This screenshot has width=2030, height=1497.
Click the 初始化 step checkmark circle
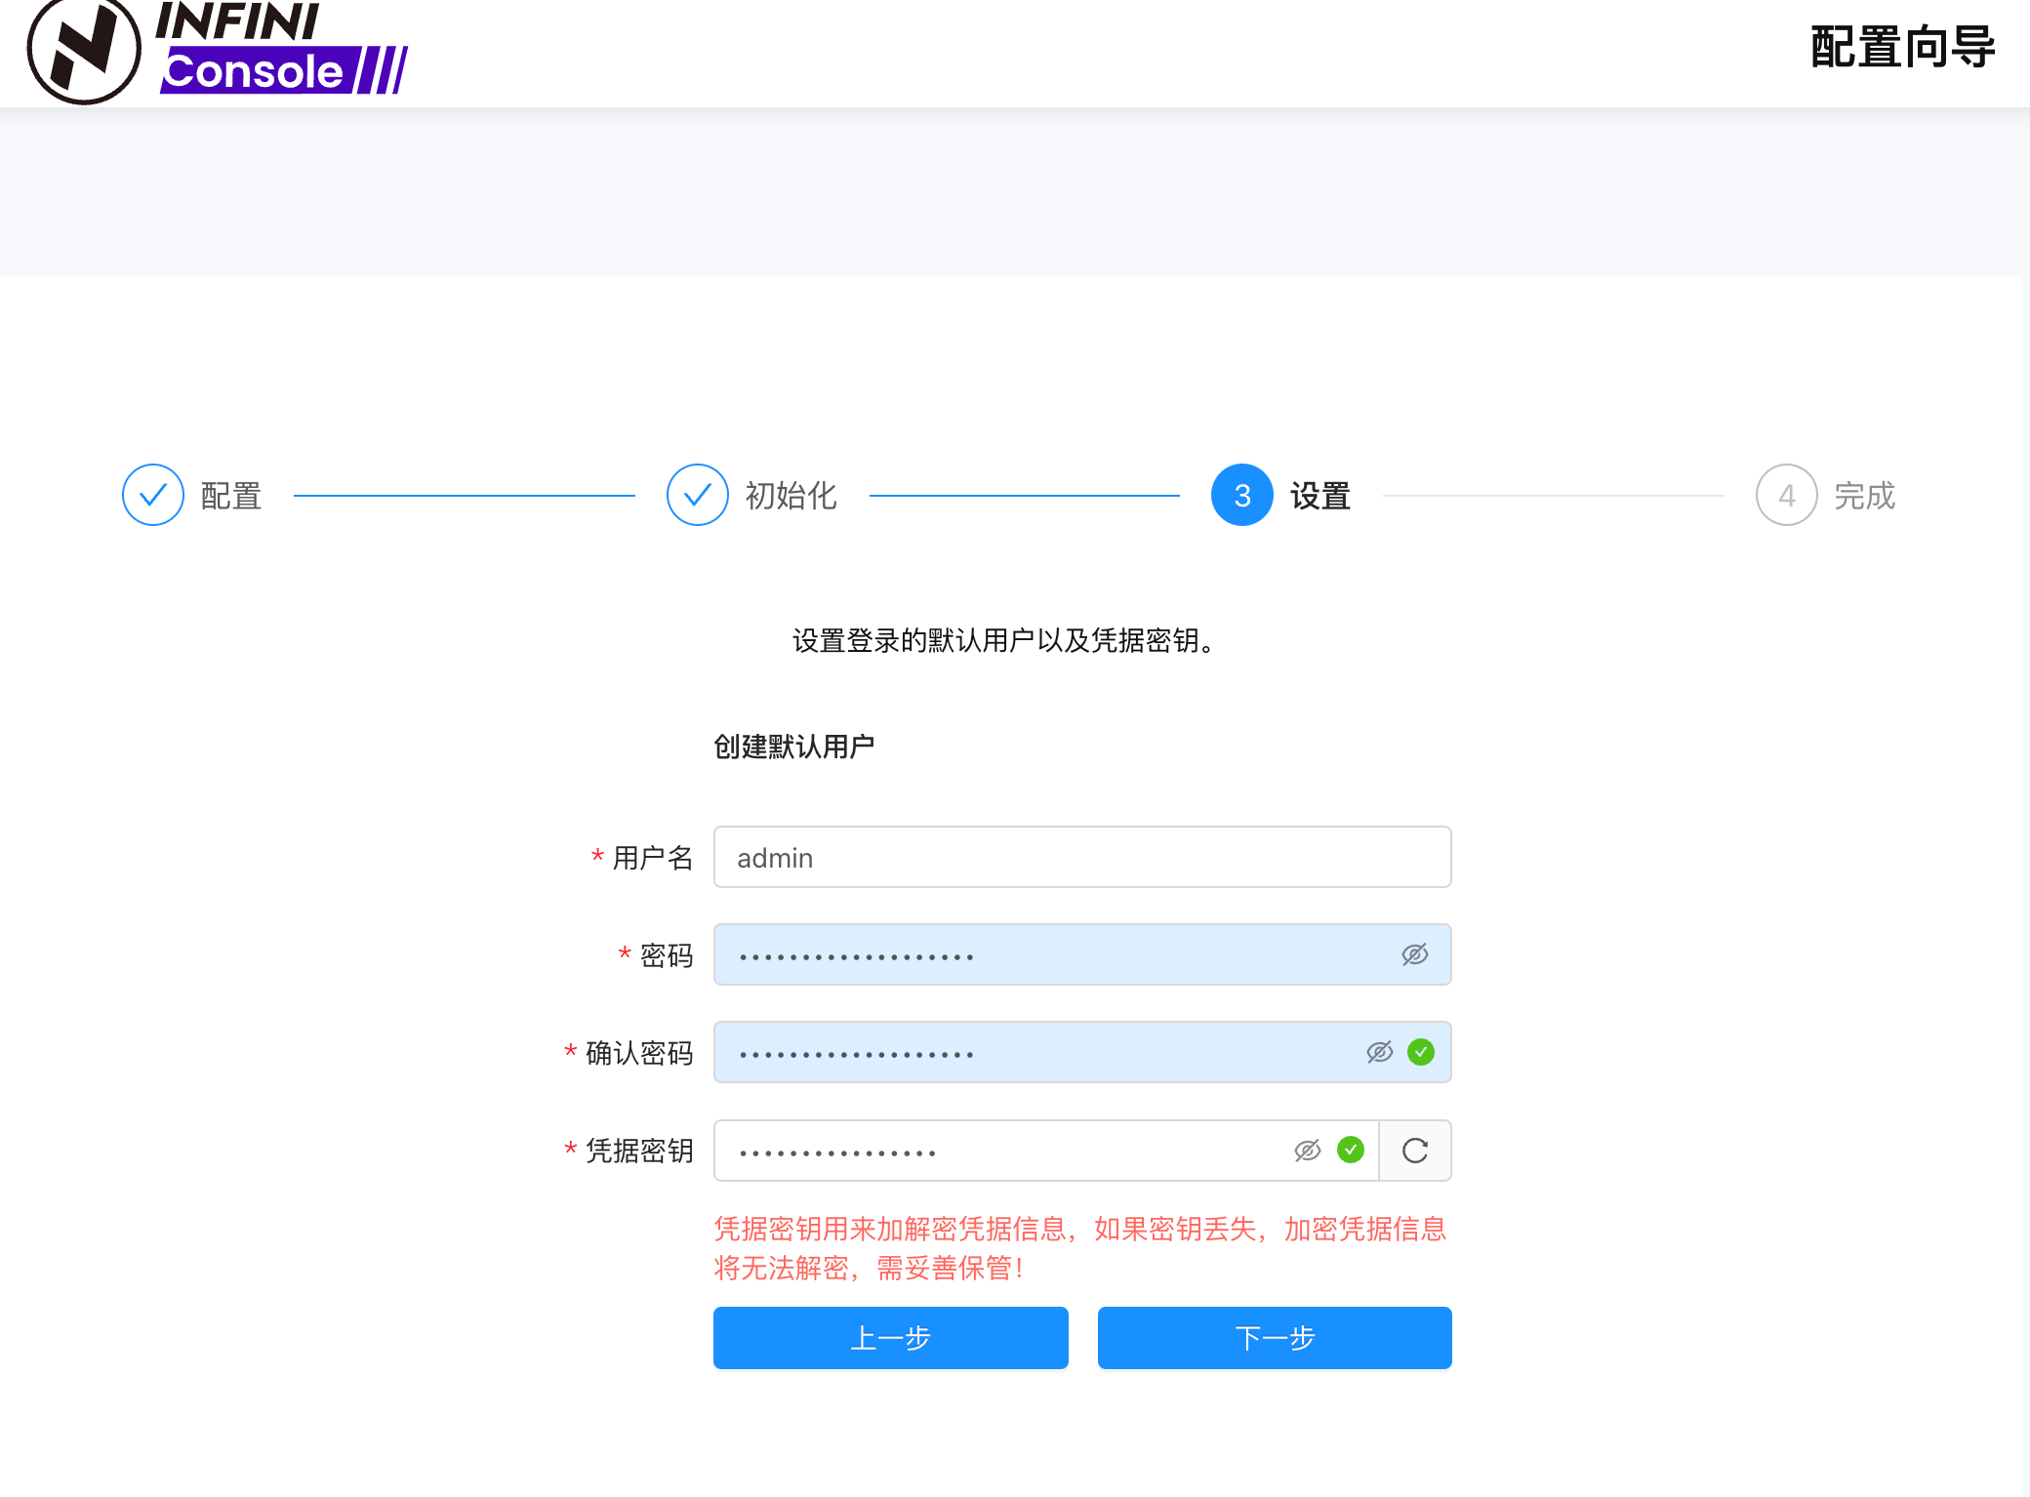[x=698, y=495]
